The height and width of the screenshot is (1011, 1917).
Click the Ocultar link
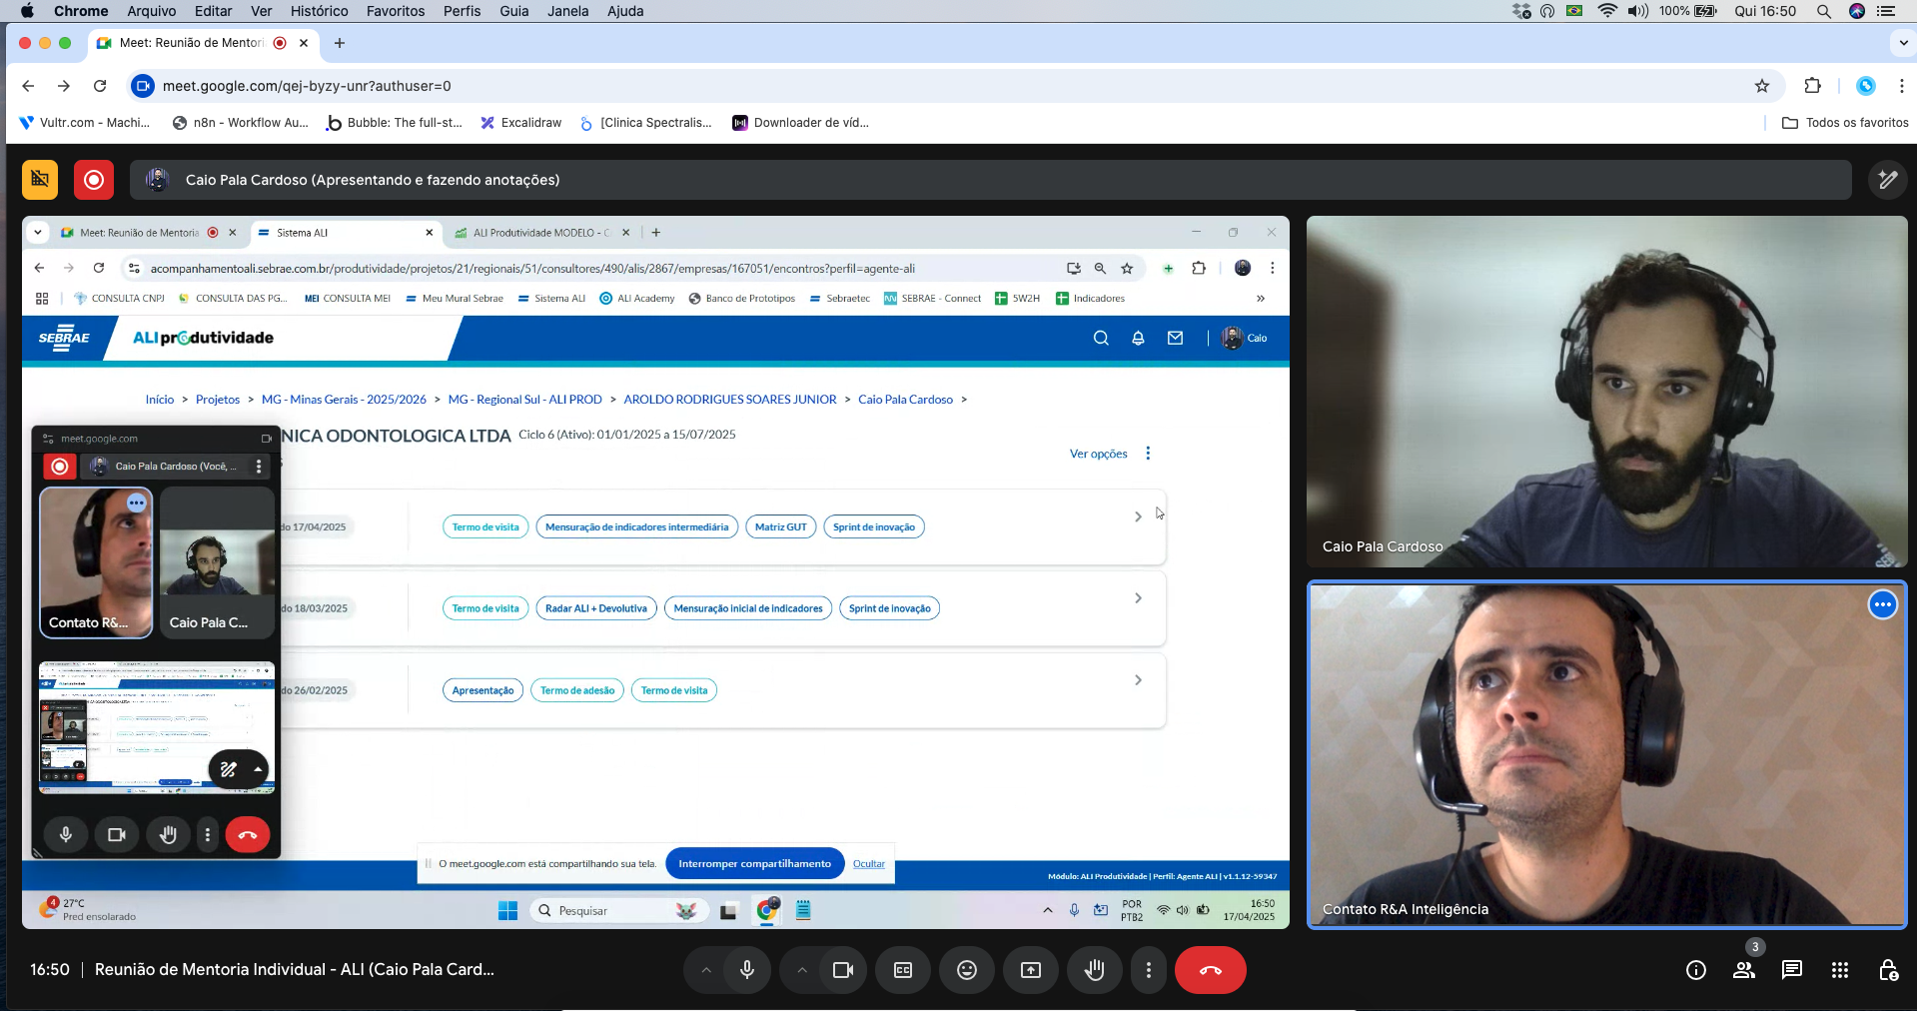click(868, 864)
